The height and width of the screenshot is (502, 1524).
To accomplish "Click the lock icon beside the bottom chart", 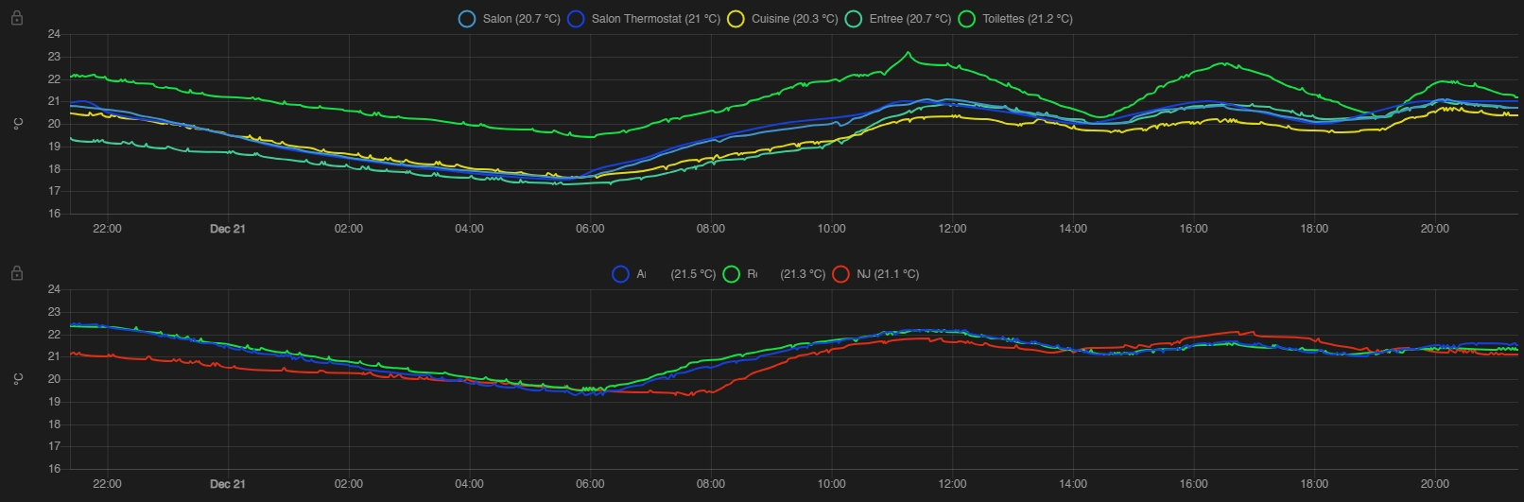I will click(17, 273).
